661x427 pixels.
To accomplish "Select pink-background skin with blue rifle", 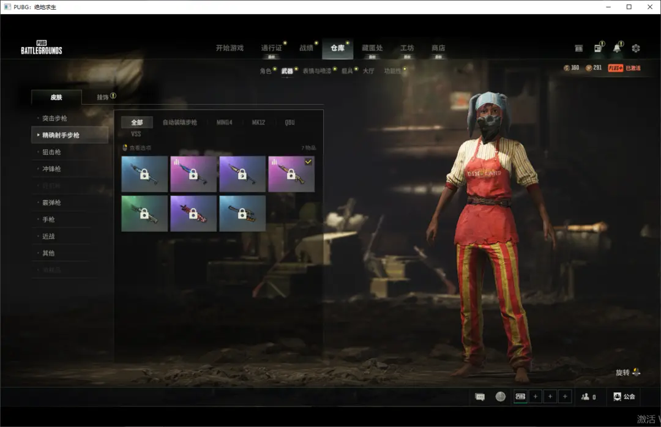I will coord(193,174).
